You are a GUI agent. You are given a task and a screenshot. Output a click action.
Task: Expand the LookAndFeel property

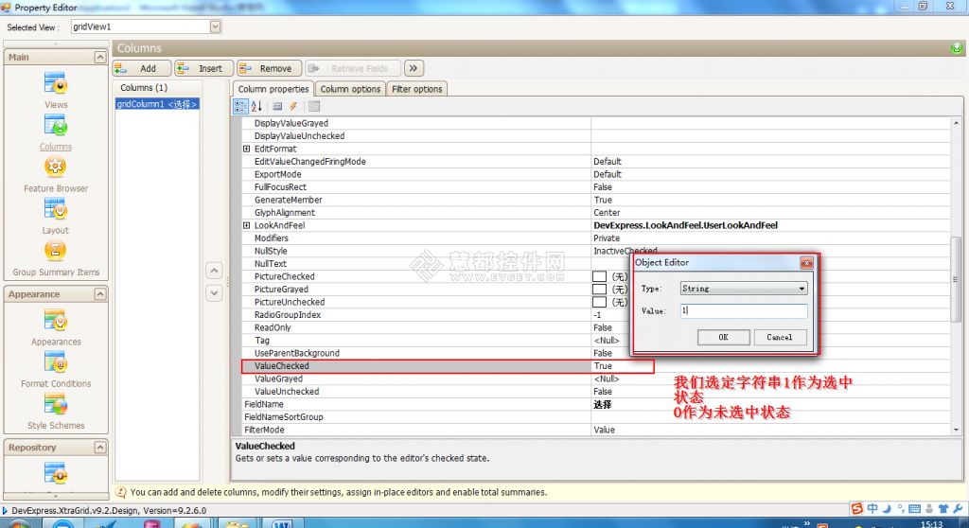point(247,225)
